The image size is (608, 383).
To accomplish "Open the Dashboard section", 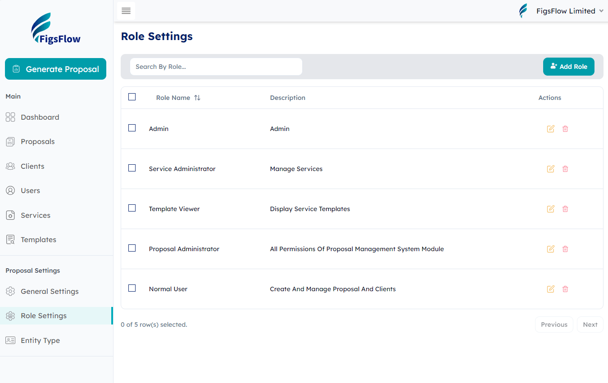I will [40, 117].
